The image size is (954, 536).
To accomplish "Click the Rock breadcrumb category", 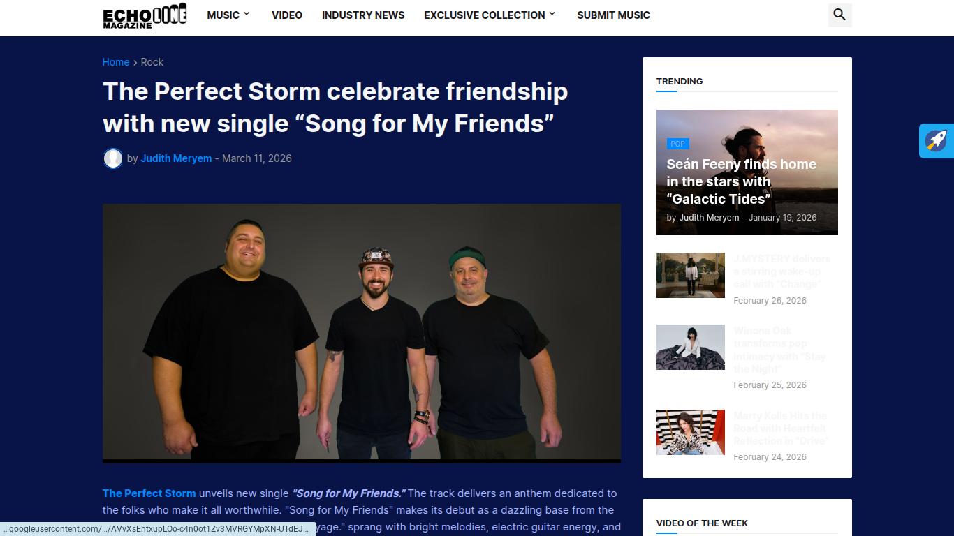I will [152, 62].
